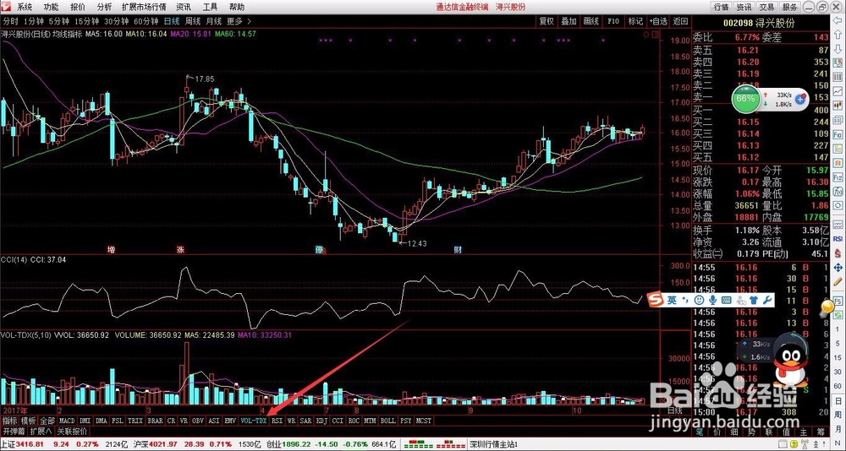Screen dimensions: 846x451
Task: Switch to 60分钟 period
Action: coord(146,22)
